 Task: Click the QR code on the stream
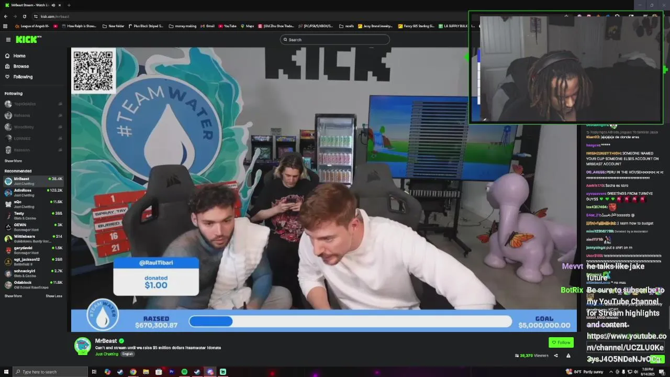[x=93, y=71]
